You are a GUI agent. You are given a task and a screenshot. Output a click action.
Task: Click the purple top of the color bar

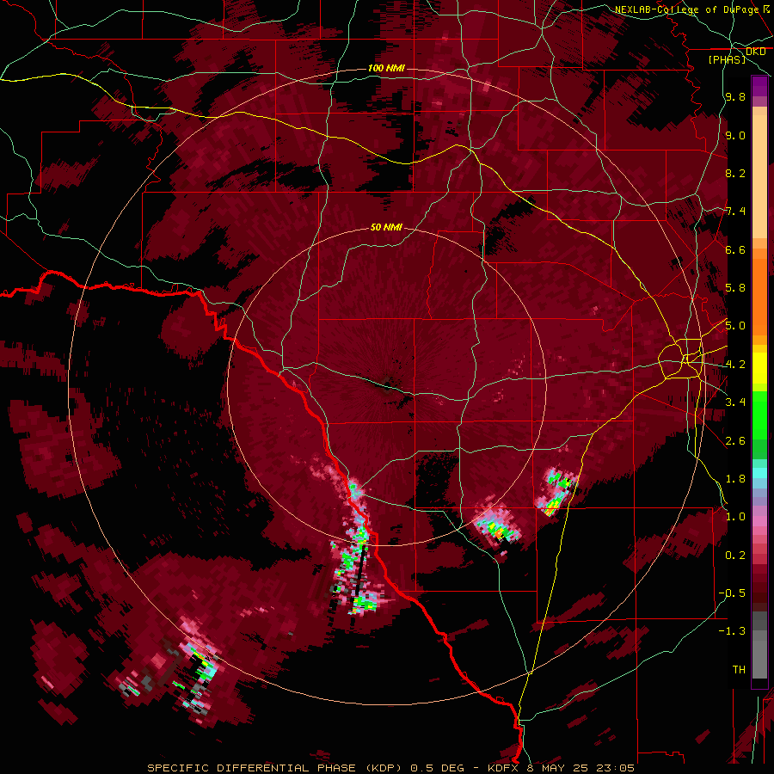[759, 86]
